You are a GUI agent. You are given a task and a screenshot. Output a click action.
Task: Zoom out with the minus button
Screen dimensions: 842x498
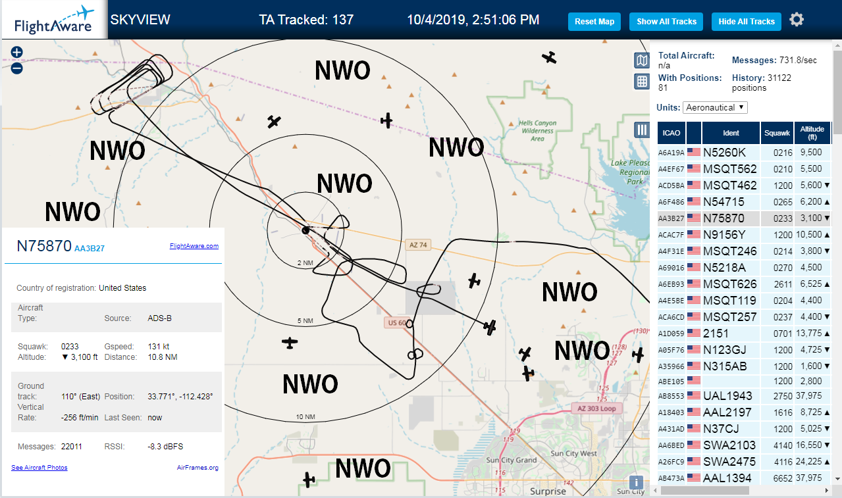click(17, 68)
